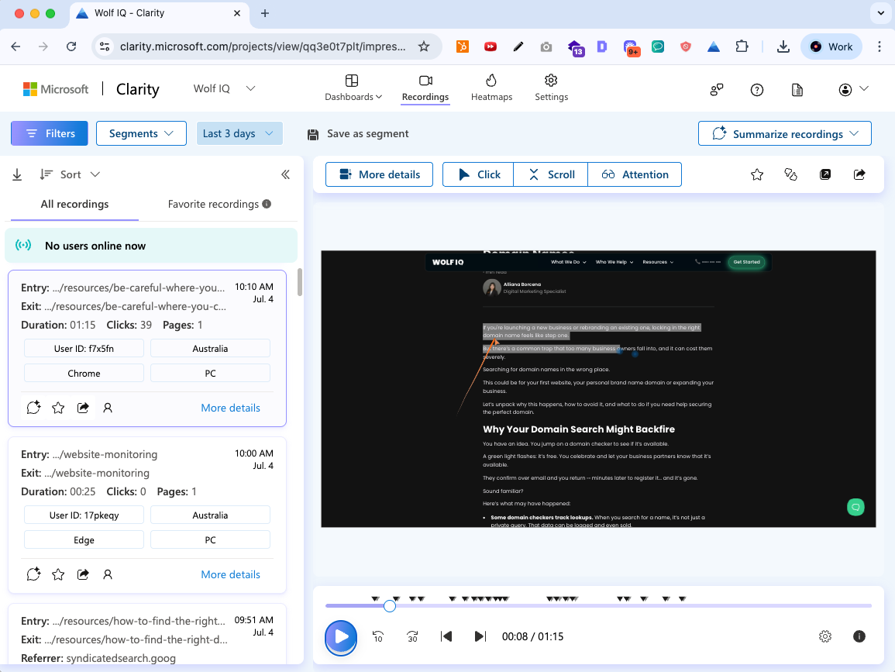Screen dimensions: 895x672
Task: Change the Last 3 days date range
Action: 239,133
